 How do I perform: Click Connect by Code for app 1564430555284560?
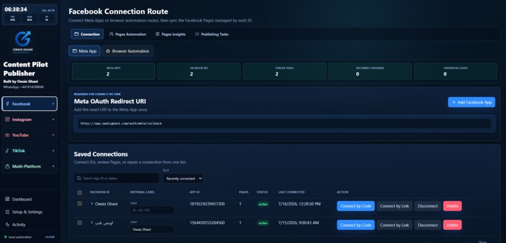pos(355,225)
